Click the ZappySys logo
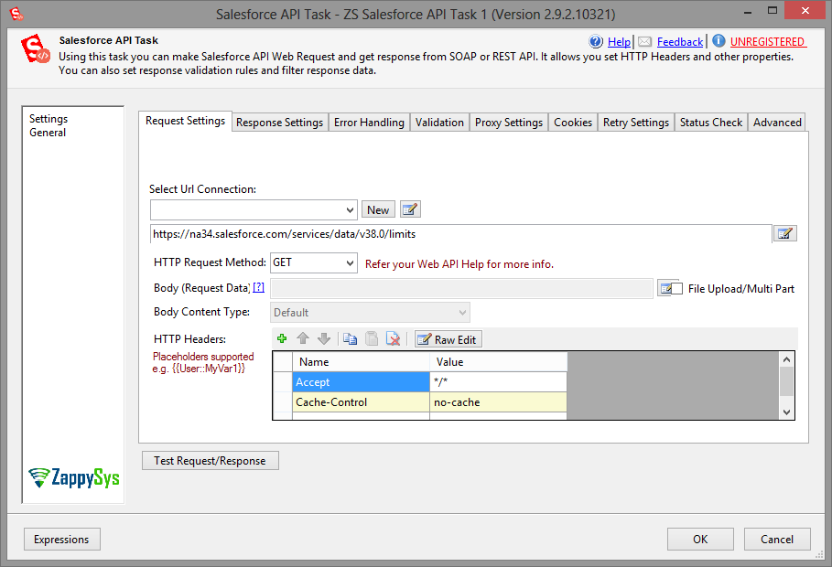The image size is (832, 567). (x=74, y=477)
